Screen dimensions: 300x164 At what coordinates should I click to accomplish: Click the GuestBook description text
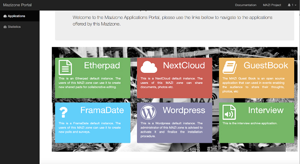(x=253, y=85)
